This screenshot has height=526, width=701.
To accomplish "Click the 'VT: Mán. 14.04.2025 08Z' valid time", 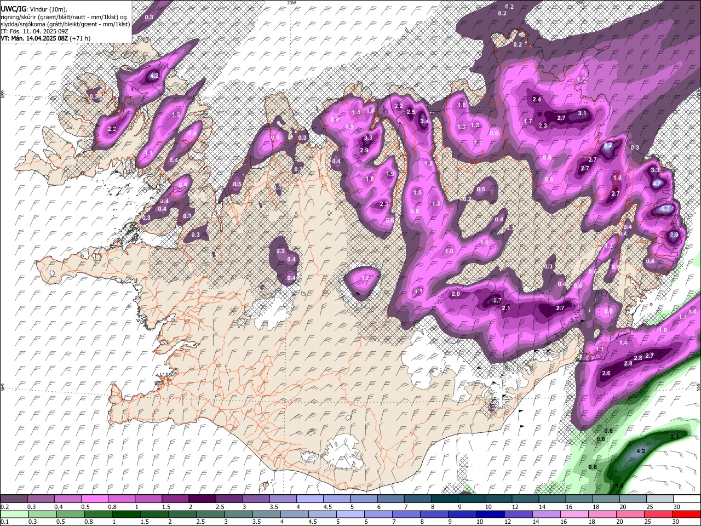I will point(35,38).
